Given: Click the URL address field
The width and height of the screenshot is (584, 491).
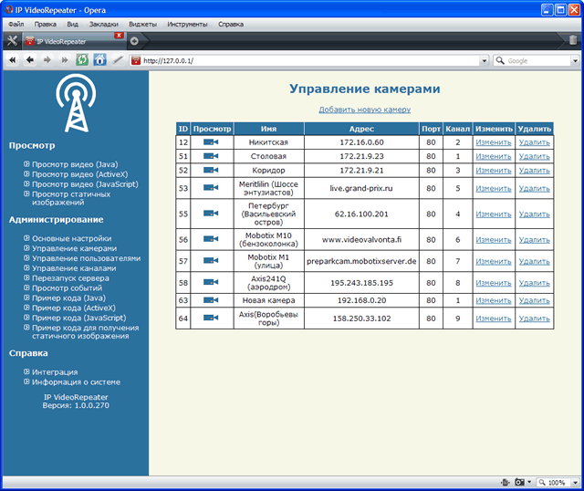Looking at the screenshot, I should pyautogui.click(x=311, y=60).
